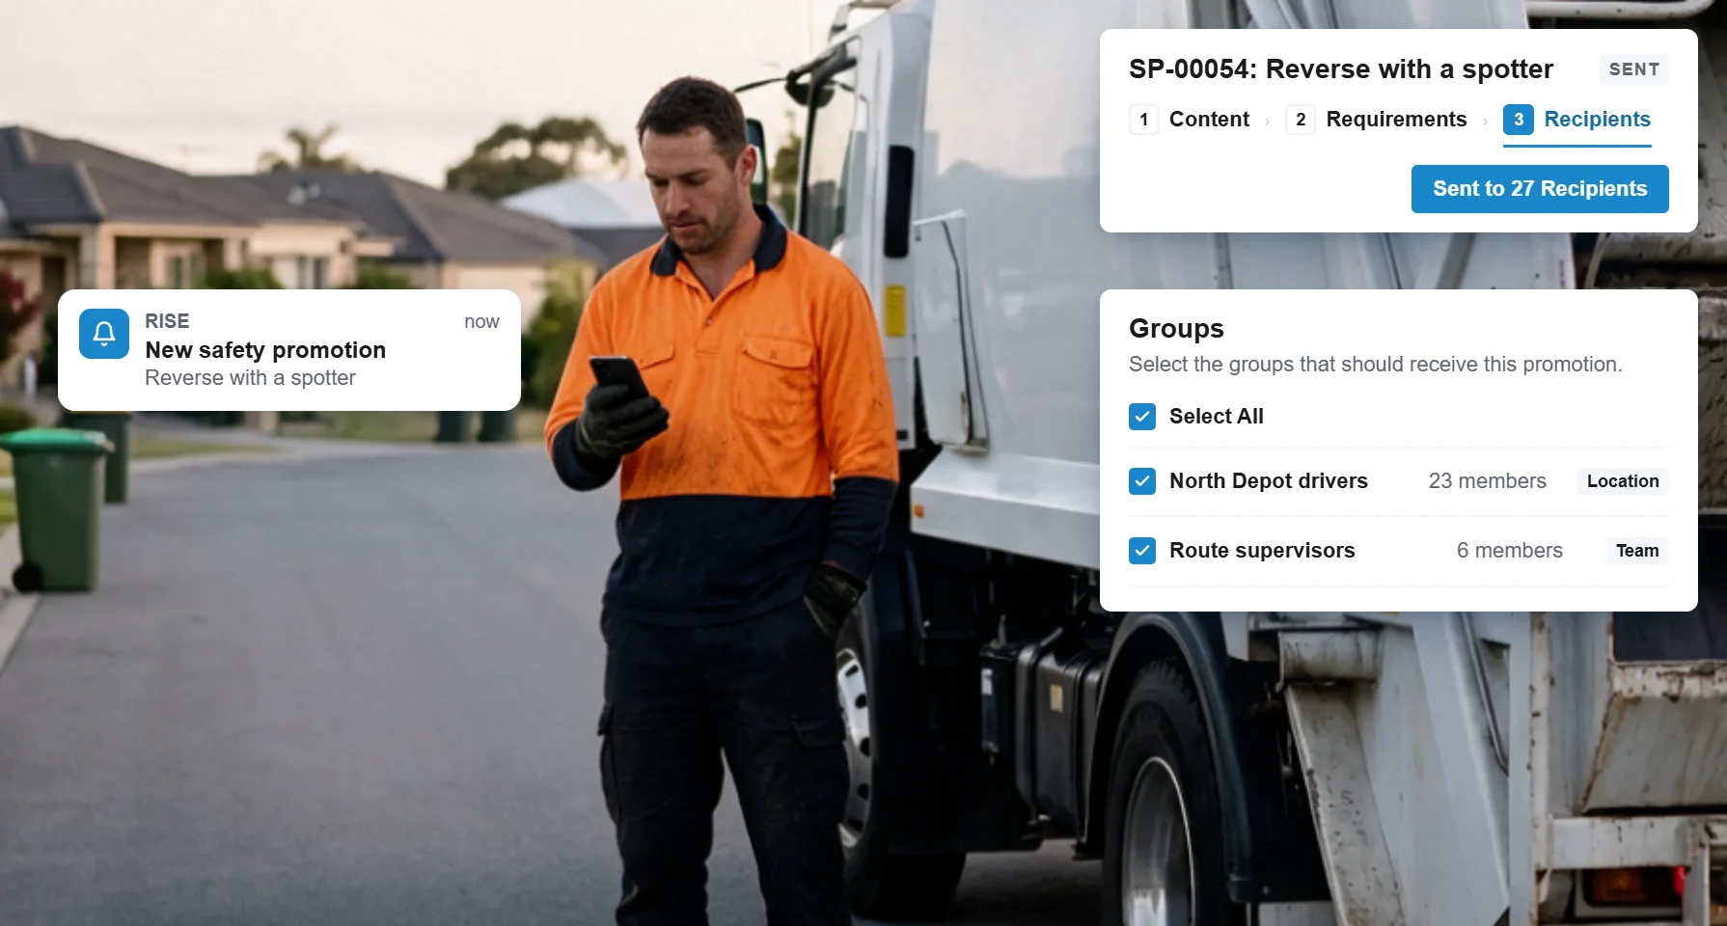
Task: Open the New safety promotion notification
Action: (289, 350)
